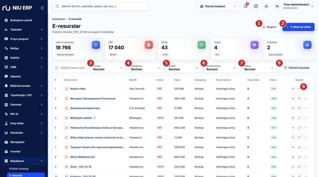Edit the Bitiruv Malakaviy ishi resource
The height and width of the screenshot is (177, 319).
(x=299, y=157)
